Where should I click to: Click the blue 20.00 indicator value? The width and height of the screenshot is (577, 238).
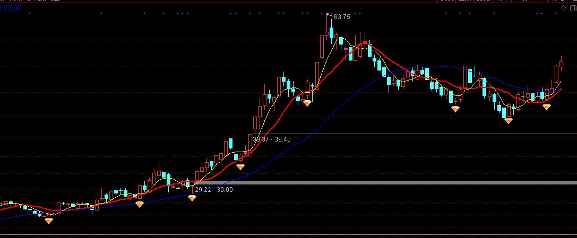[12, 8]
